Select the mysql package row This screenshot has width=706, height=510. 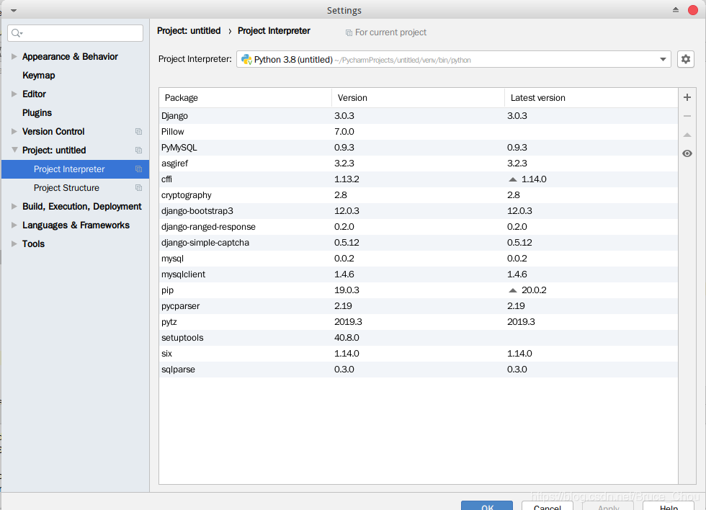419,259
